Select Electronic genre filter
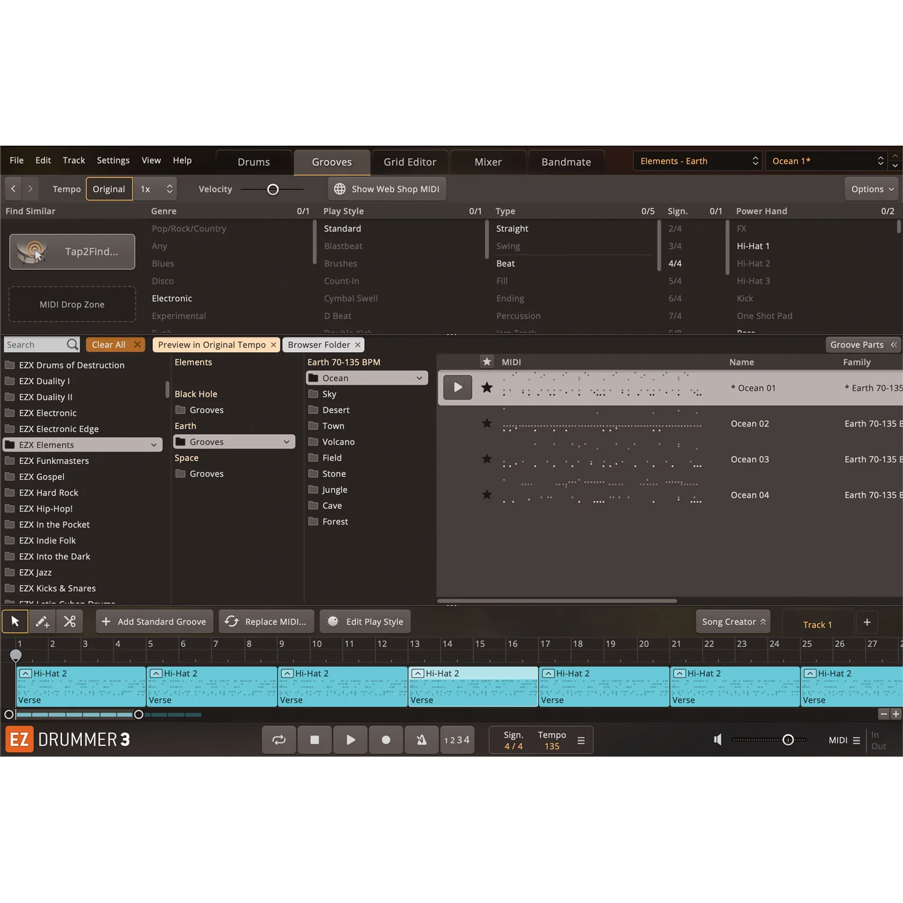The image size is (903, 903). [172, 299]
